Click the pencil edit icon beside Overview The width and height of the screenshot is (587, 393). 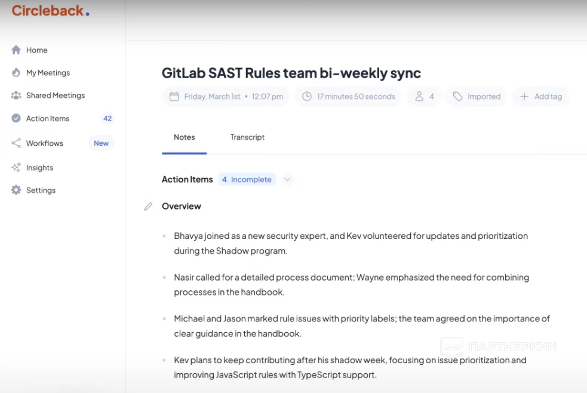point(148,206)
